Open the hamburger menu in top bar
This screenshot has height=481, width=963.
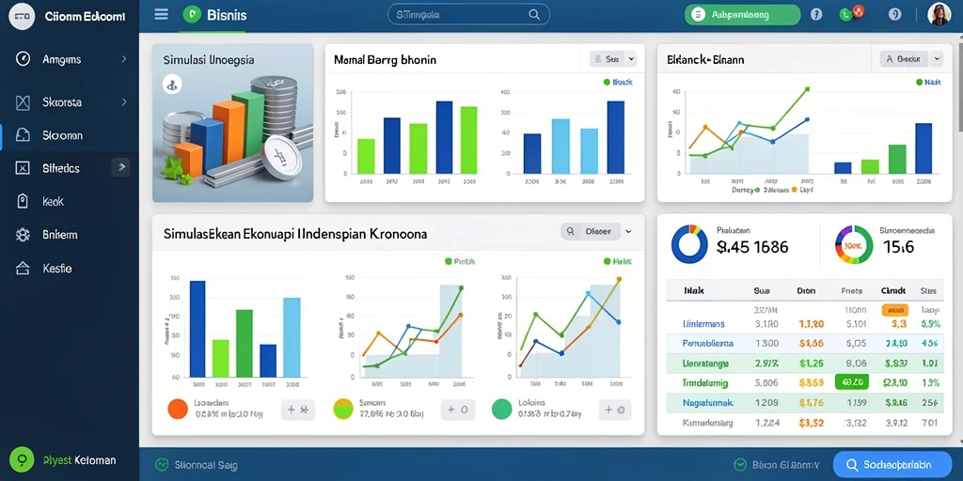click(x=161, y=14)
